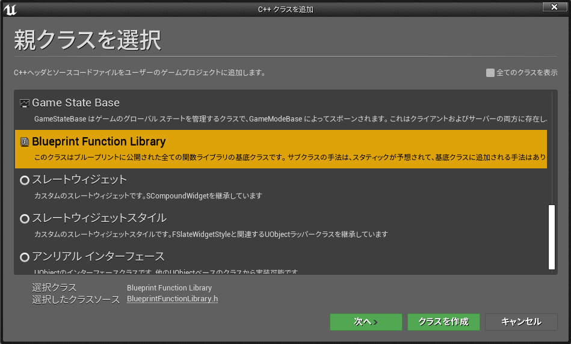Click the 選択クラス label
This screenshot has height=344, width=571.
click(54, 287)
